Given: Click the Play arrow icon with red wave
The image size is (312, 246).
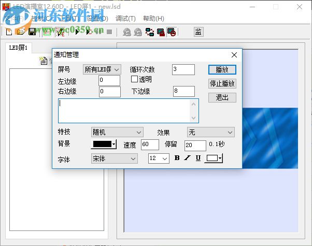Looking at the screenshot, I should click(x=89, y=32).
